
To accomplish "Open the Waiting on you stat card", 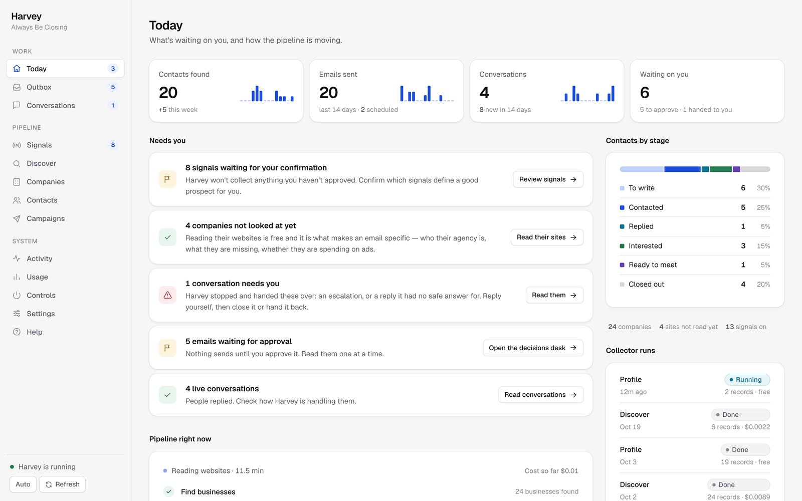I will 707,91.
